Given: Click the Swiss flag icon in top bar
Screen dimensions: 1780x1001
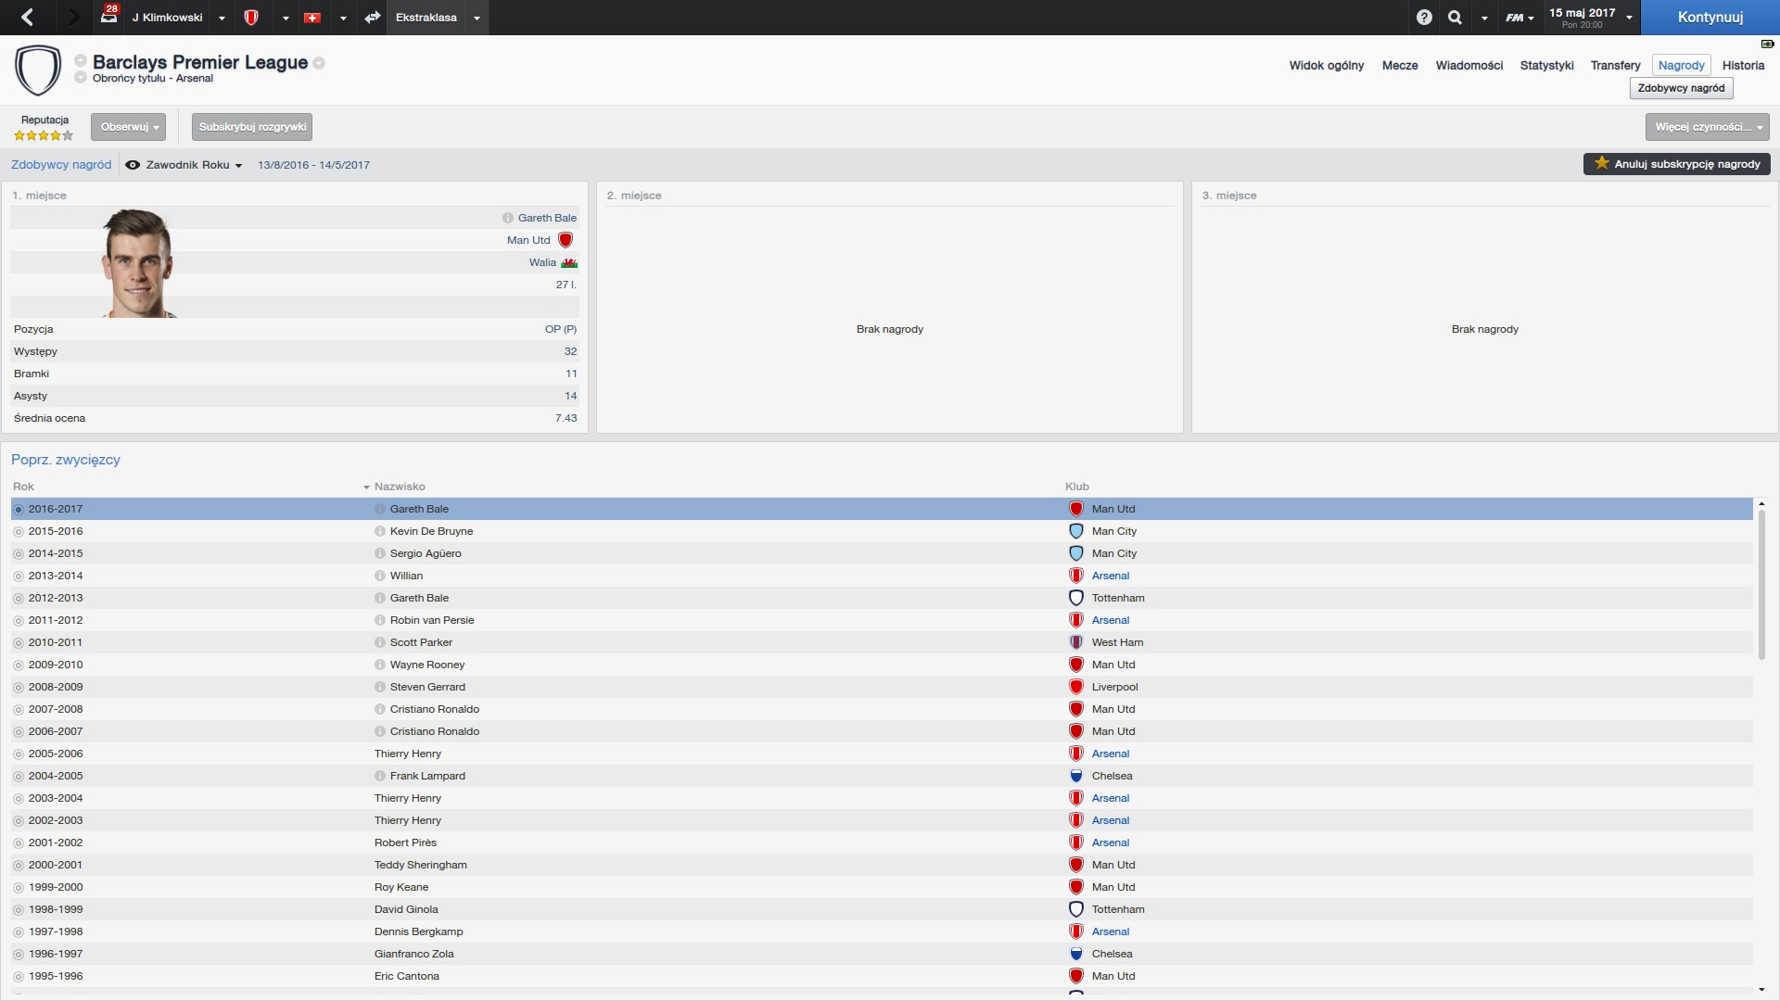Looking at the screenshot, I should click(312, 18).
